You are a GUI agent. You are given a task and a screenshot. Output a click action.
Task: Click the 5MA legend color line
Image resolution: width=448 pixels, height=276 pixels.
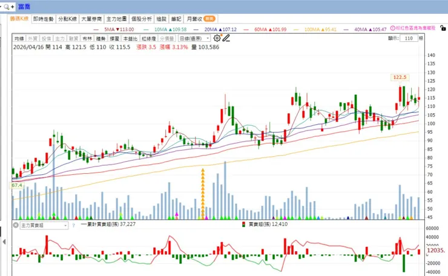96,30
